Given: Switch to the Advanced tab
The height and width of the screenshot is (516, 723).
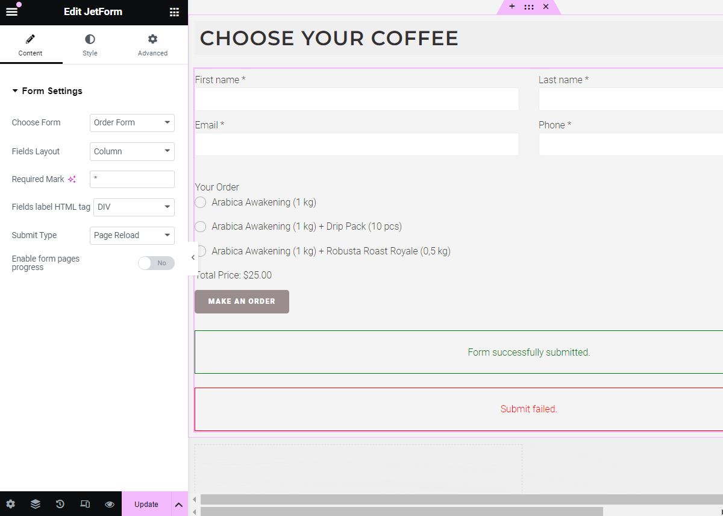Looking at the screenshot, I should click(152, 45).
